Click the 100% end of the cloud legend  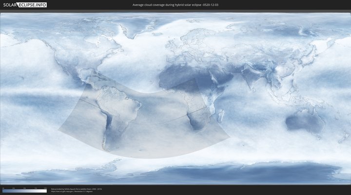(x=46, y=191)
